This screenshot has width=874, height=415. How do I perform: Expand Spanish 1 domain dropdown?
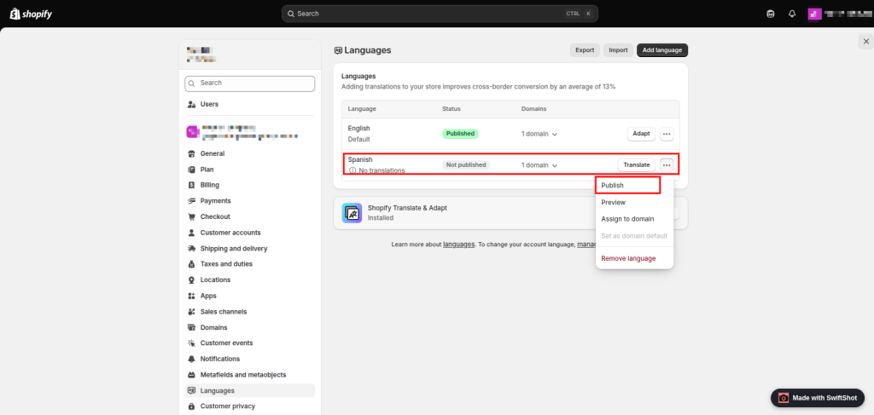click(539, 165)
